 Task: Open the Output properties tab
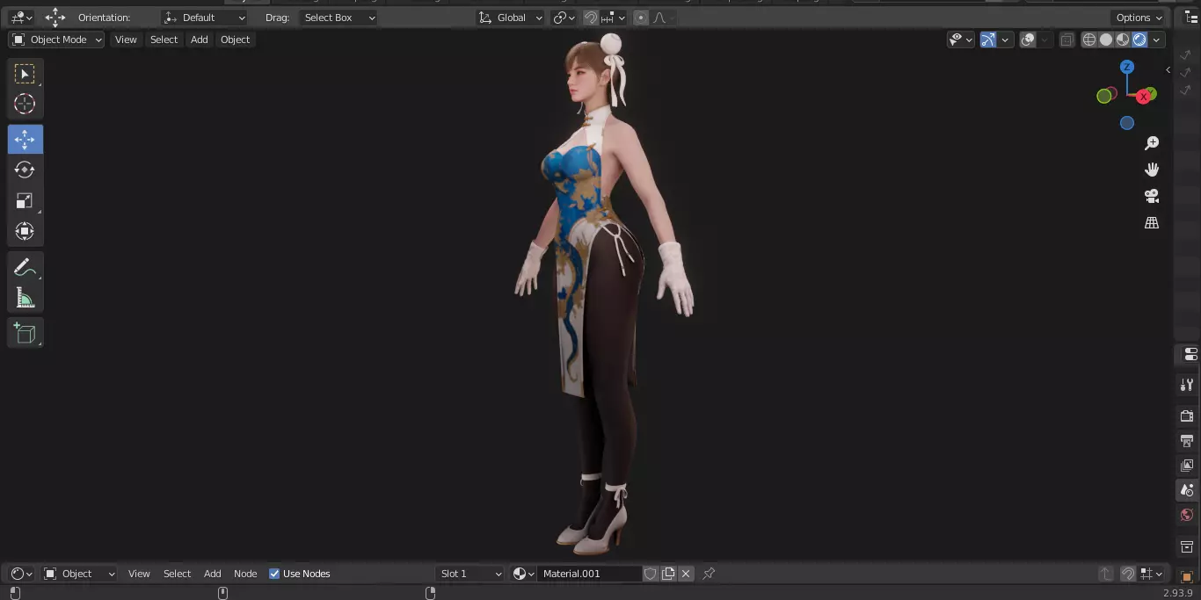click(1187, 440)
